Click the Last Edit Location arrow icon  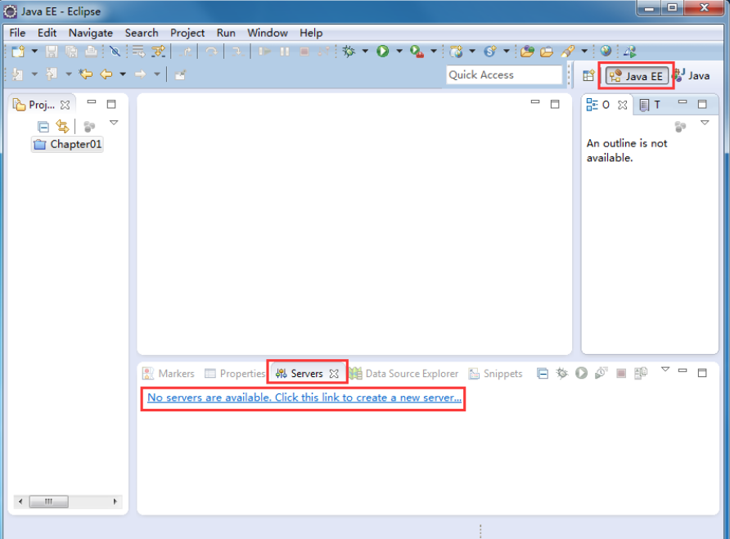point(86,74)
